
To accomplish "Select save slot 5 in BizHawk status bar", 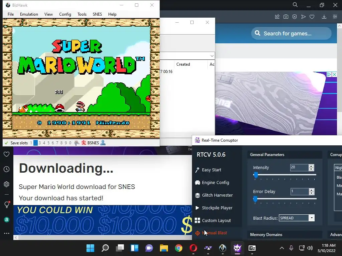I will pyautogui.click(x=48, y=143).
